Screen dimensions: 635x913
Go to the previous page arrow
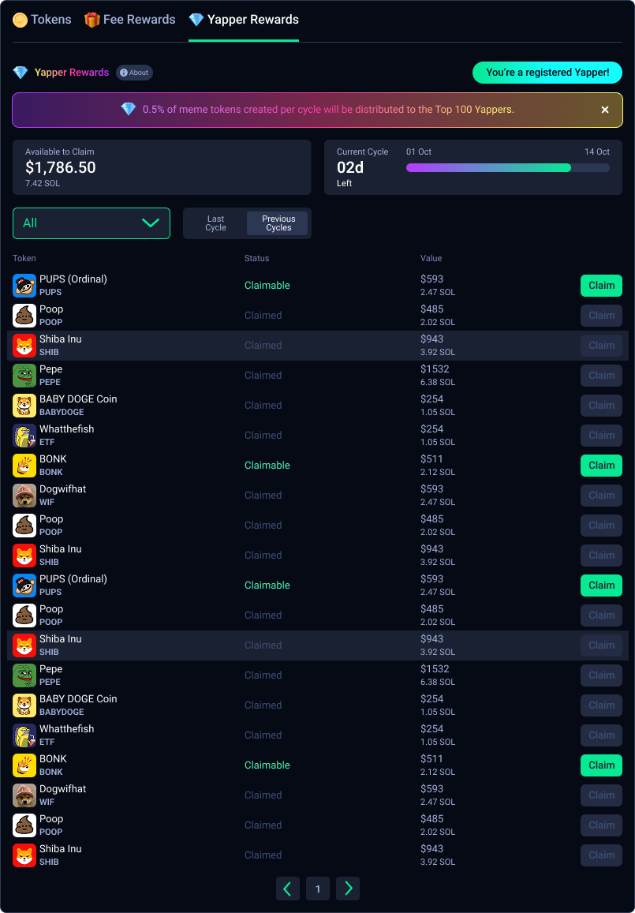click(x=288, y=889)
